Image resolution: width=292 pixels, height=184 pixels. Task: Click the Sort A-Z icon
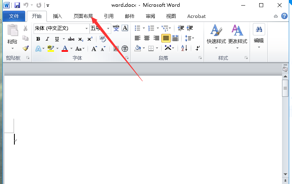(184, 48)
